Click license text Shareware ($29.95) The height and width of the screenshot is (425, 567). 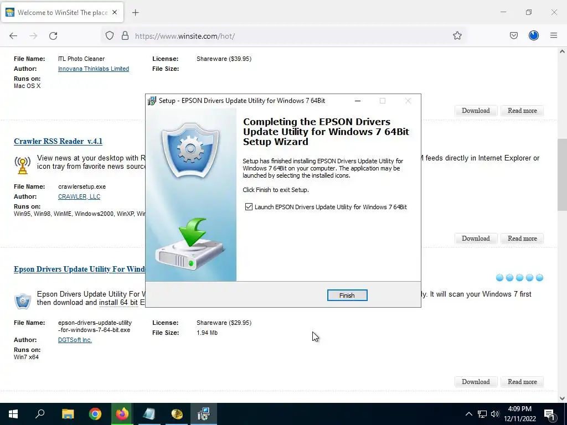pyautogui.click(x=224, y=323)
